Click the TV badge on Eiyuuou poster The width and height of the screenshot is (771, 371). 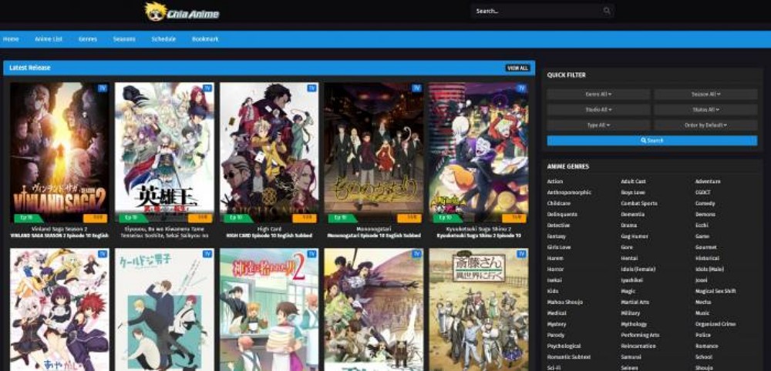(x=207, y=89)
